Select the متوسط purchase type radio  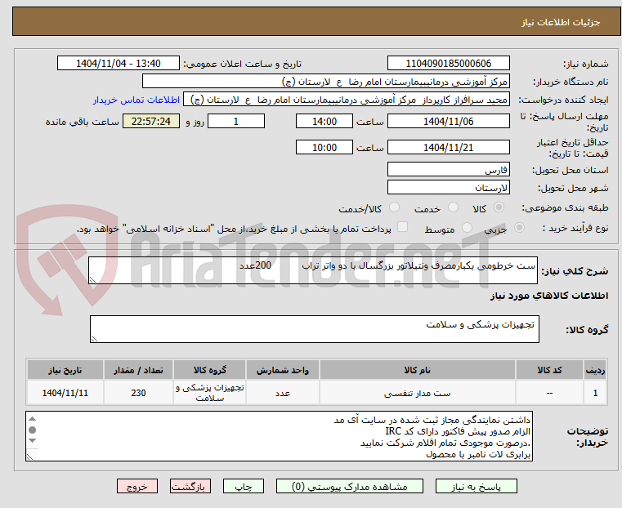[x=467, y=227]
